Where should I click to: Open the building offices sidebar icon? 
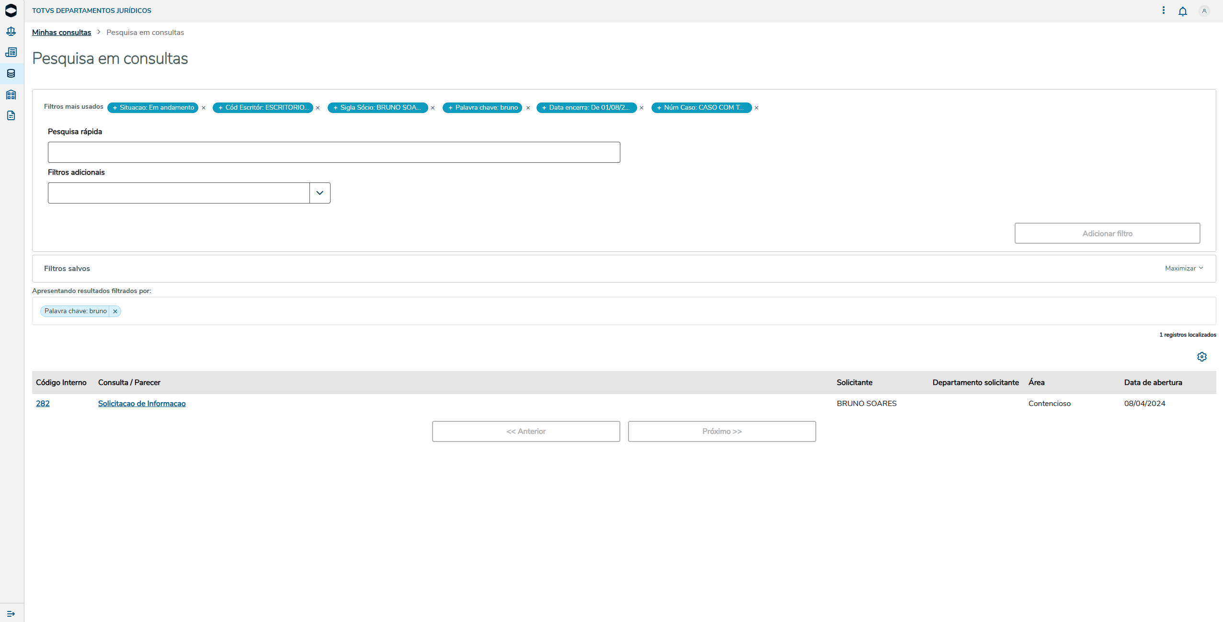[x=11, y=94]
